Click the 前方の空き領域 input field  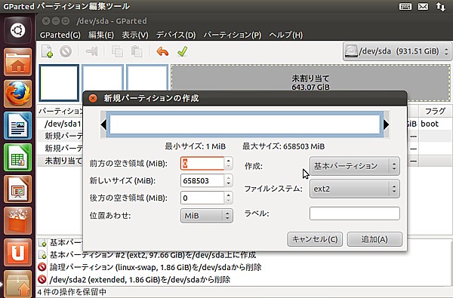(202, 164)
